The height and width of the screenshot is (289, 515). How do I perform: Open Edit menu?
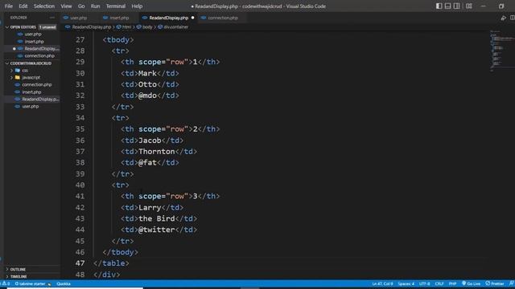23,6
